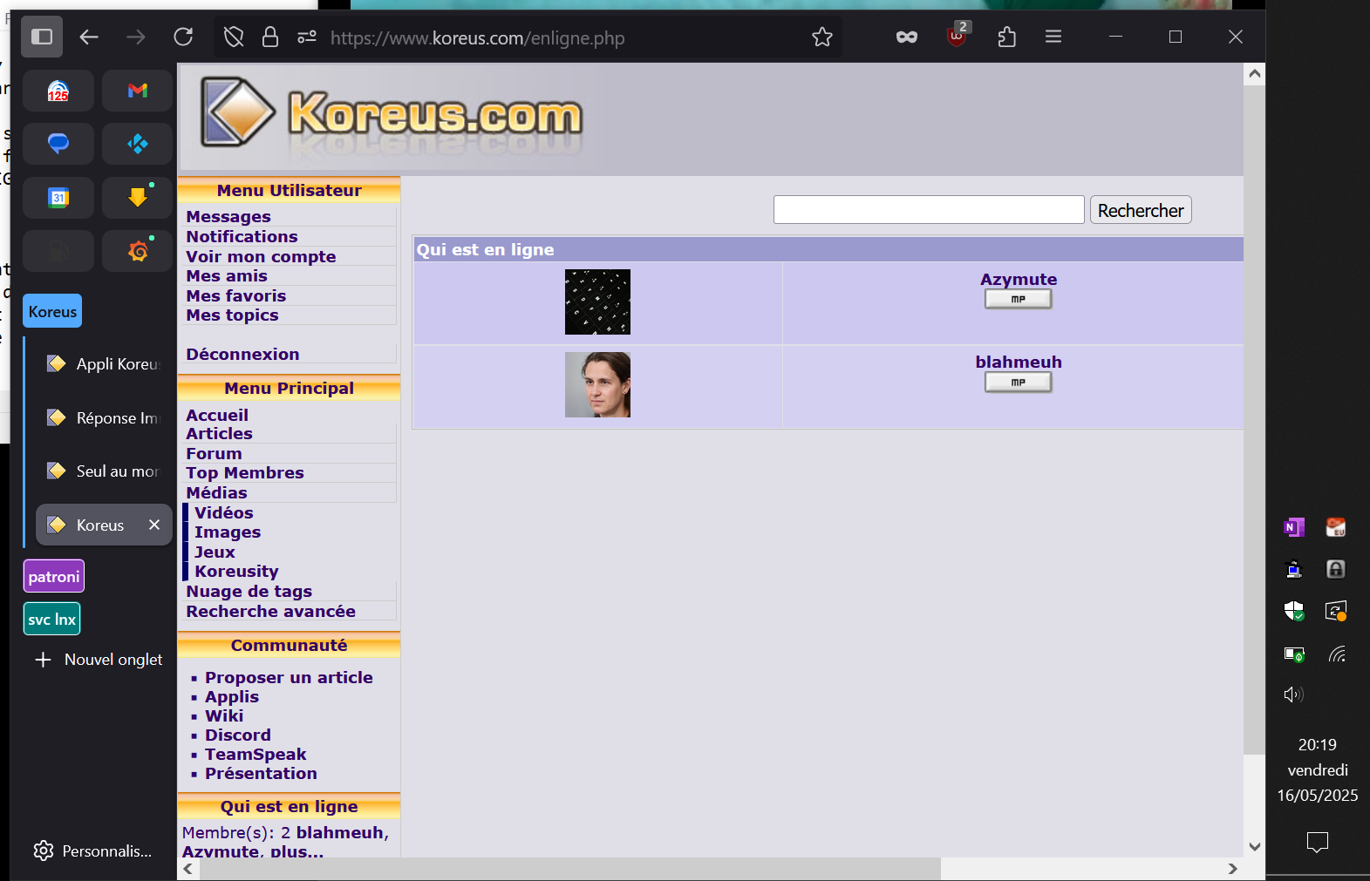
Task: Expand the patroni tab group
Action: click(53, 576)
